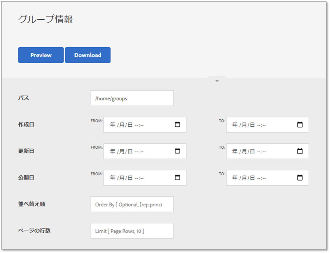
Task: Click the 並べ替え順 Order By input
Action: coord(132,204)
